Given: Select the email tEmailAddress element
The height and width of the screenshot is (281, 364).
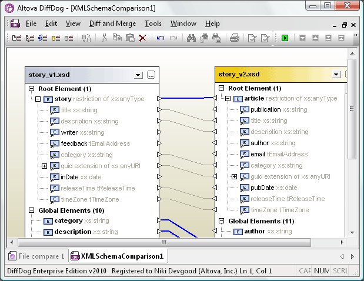Looking at the screenshot, I should point(274,154).
